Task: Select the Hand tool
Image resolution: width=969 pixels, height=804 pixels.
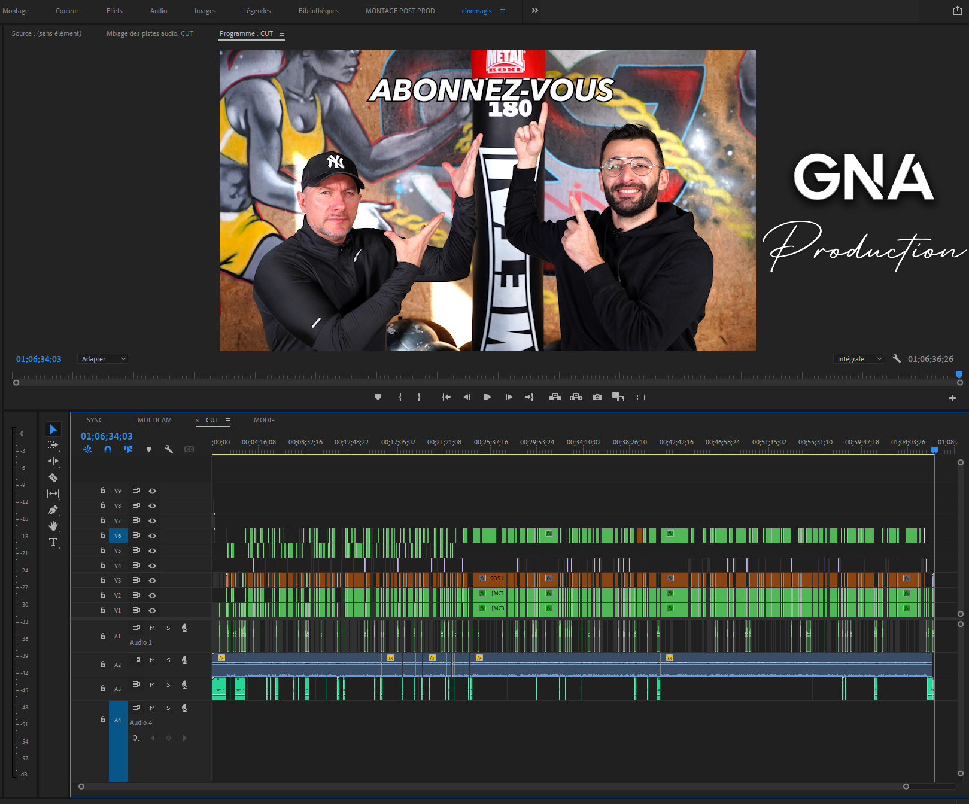Action: coord(53,526)
